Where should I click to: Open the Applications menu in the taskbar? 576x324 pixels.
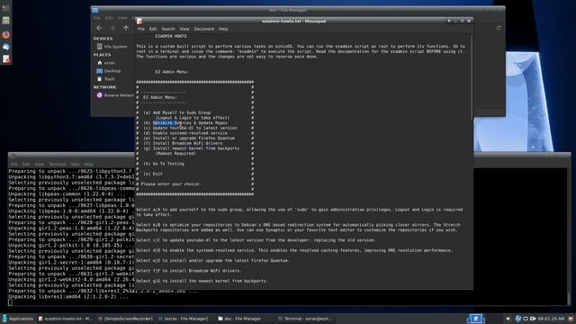tap(18, 319)
